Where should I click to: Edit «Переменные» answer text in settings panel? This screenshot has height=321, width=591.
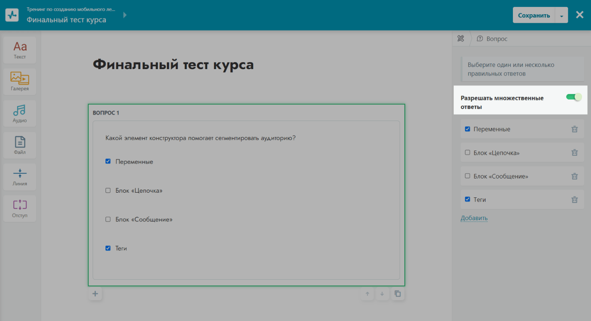[492, 129]
